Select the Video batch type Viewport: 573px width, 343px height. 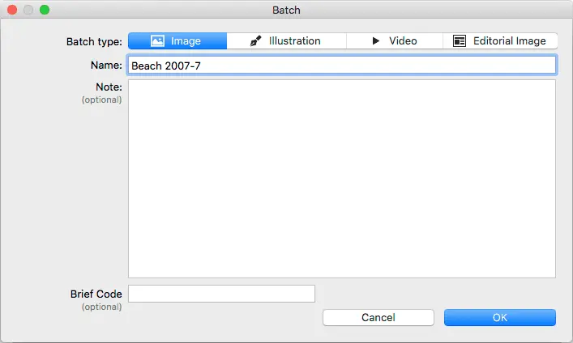coord(395,41)
